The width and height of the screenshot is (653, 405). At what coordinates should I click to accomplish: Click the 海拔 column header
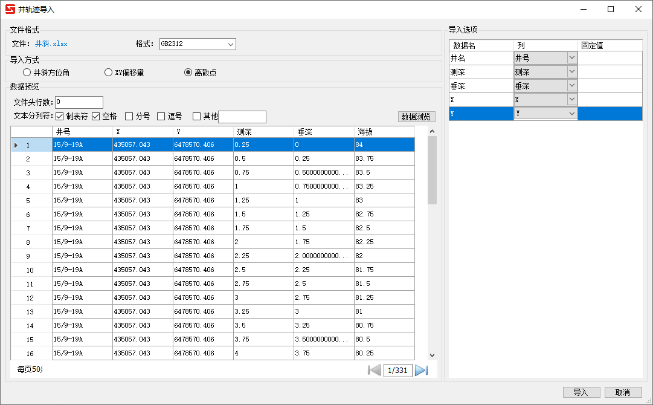click(384, 132)
